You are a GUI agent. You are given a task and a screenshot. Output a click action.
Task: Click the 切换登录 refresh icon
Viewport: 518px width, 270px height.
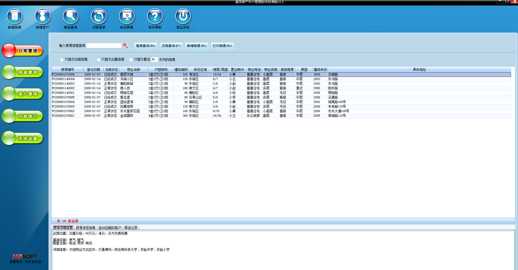tap(99, 16)
